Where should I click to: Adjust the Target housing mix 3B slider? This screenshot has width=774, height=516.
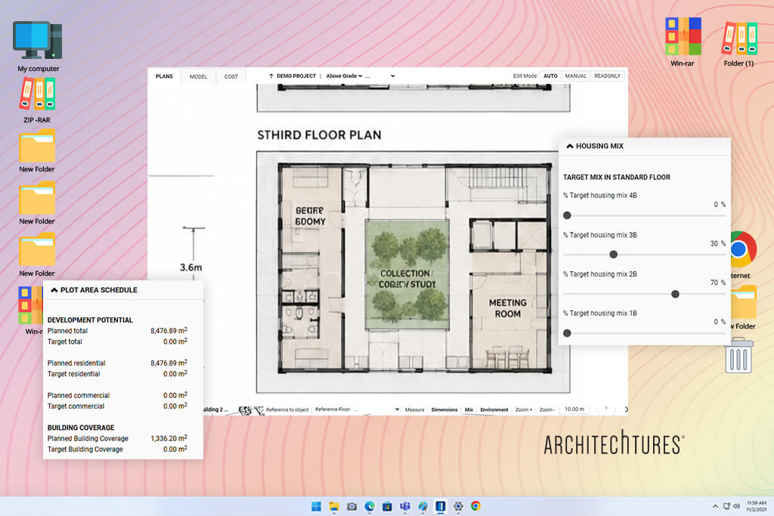click(x=613, y=255)
